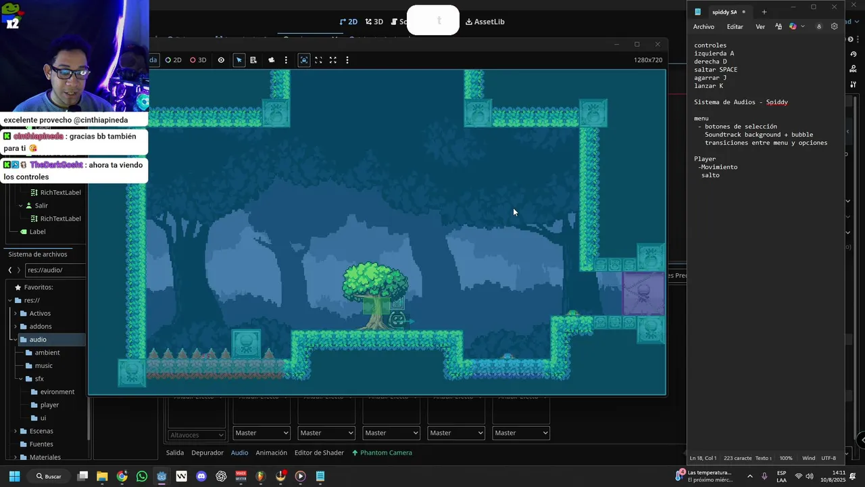Switch Godot workspace to 3D
This screenshot has height=487, width=865.
tap(374, 22)
